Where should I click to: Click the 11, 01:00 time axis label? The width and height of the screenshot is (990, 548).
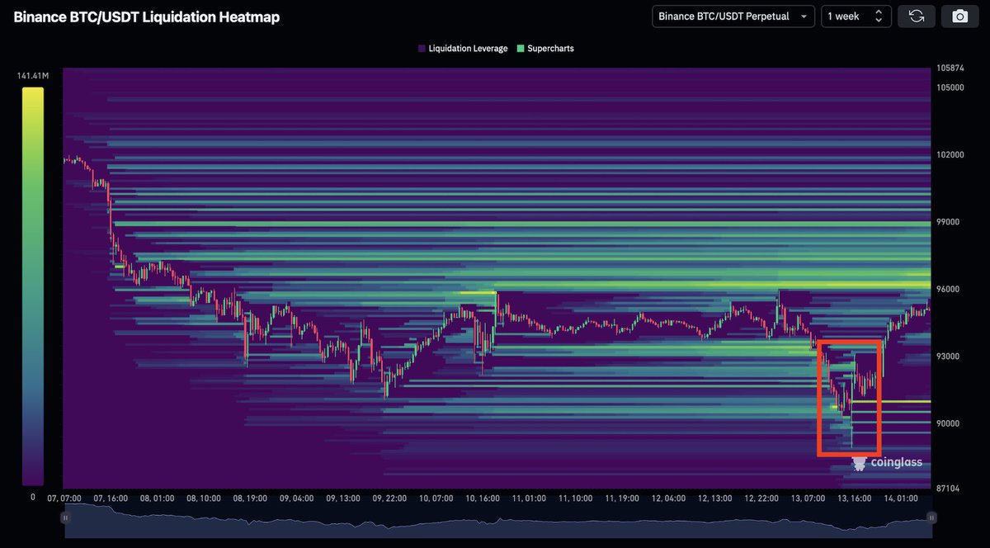528,498
